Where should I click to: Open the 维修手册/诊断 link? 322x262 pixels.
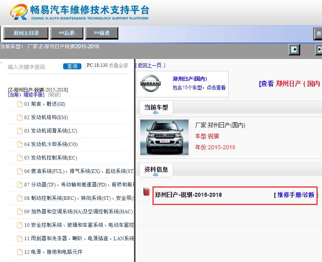coord(296,195)
